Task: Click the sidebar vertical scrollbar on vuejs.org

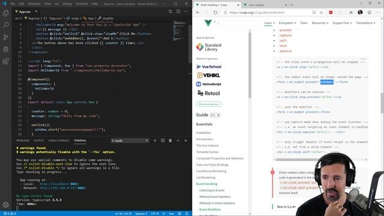Action: (x=250, y=65)
